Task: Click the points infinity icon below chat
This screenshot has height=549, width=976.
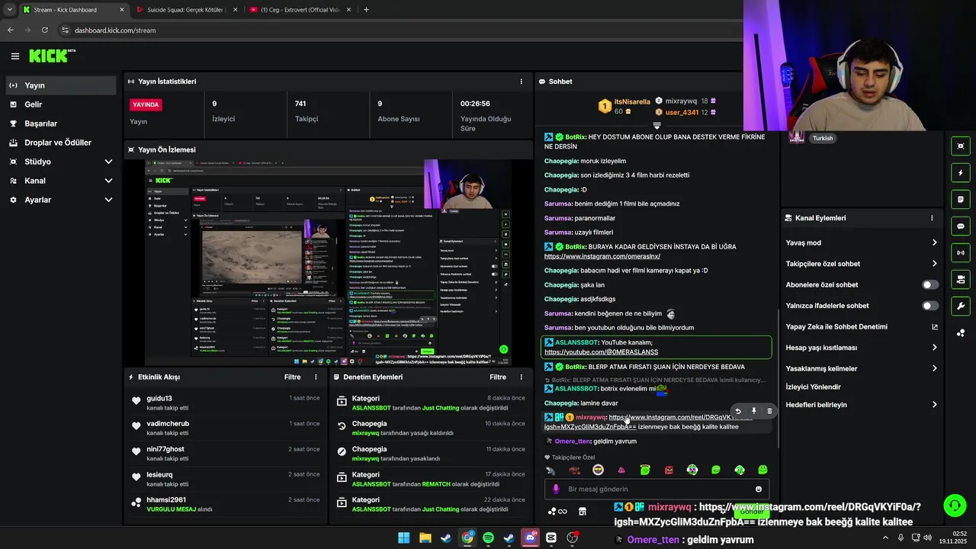Action: (x=557, y=512)
